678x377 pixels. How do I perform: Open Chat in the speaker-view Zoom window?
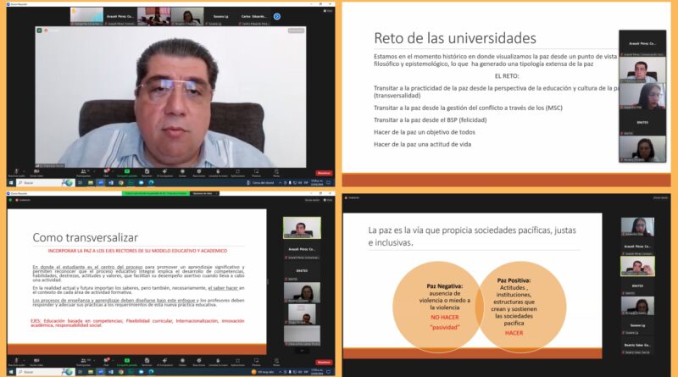coord(107,172)
